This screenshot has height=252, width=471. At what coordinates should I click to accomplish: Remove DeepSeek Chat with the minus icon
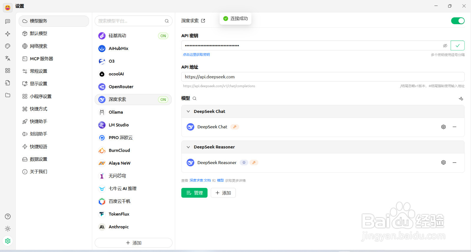[455, 127]
